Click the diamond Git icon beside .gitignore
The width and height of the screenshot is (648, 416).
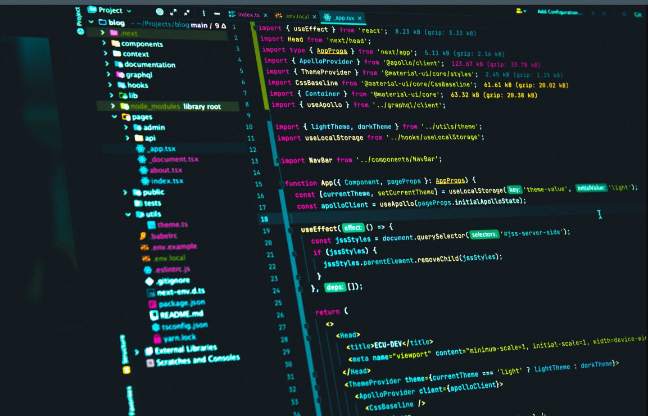point(149,281)
